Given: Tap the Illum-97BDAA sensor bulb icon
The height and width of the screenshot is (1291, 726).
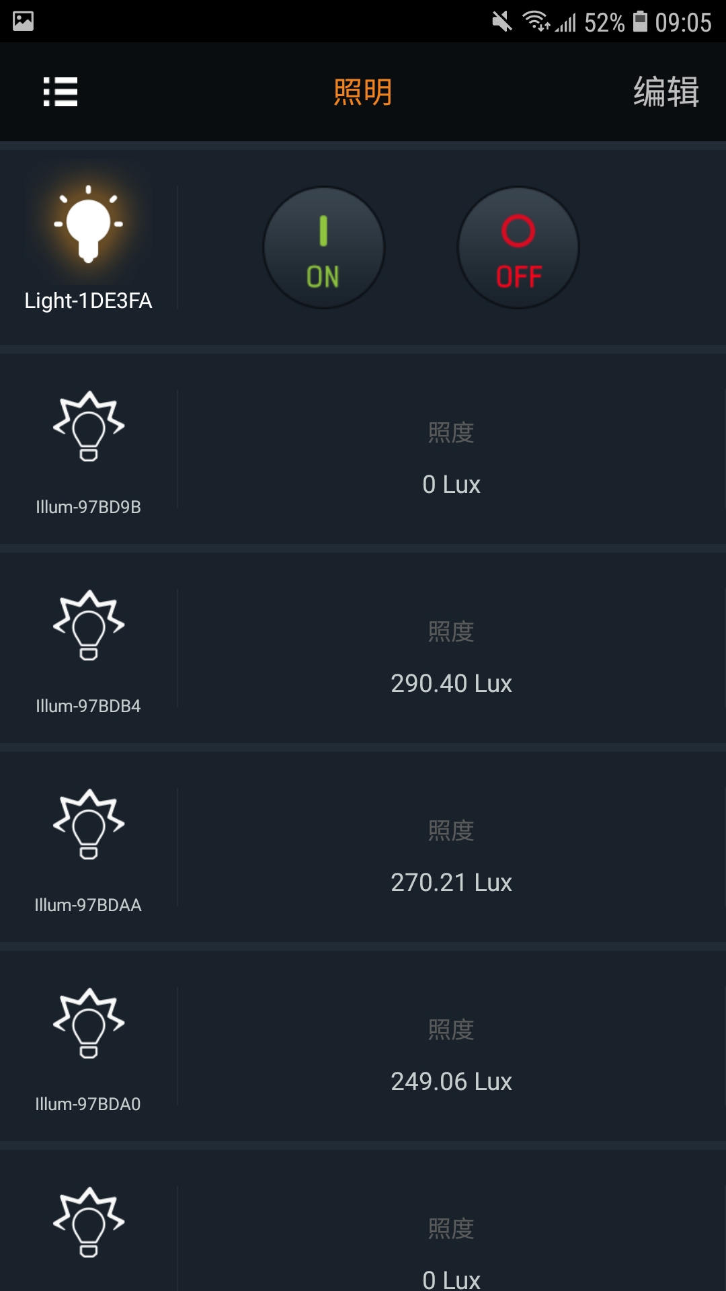Looking at the screenshot, I should click(89, 824).
